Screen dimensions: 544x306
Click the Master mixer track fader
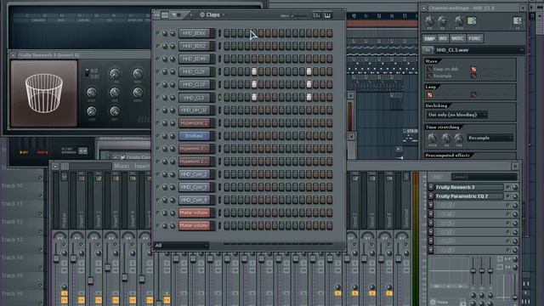coord(56,258)
